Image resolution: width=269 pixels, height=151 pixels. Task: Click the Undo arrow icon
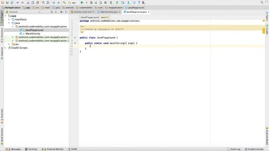coord(18,3)
